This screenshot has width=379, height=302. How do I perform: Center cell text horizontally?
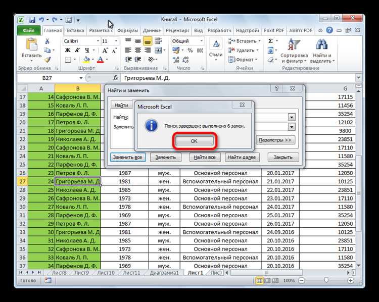tap(138, 51)
